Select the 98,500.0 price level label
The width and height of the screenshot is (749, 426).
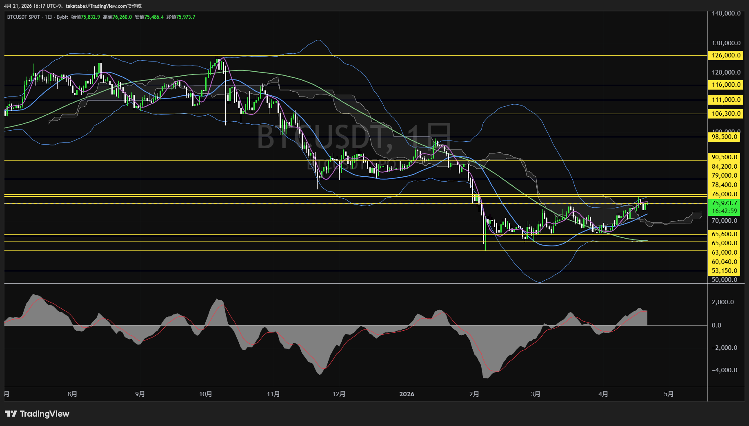click(x=725, y=137)
